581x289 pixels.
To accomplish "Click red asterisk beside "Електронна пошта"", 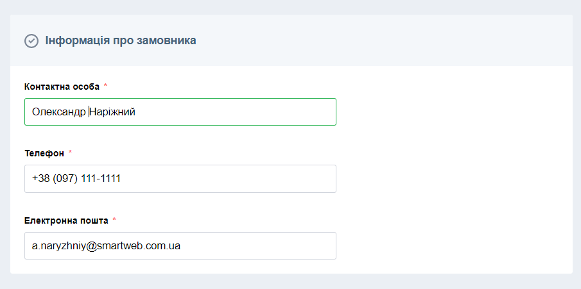I will click(114, 219).
